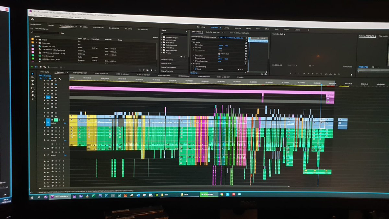Open Legacy Title Properties panel
The image size is (389, 219).
tap(169, 67)
